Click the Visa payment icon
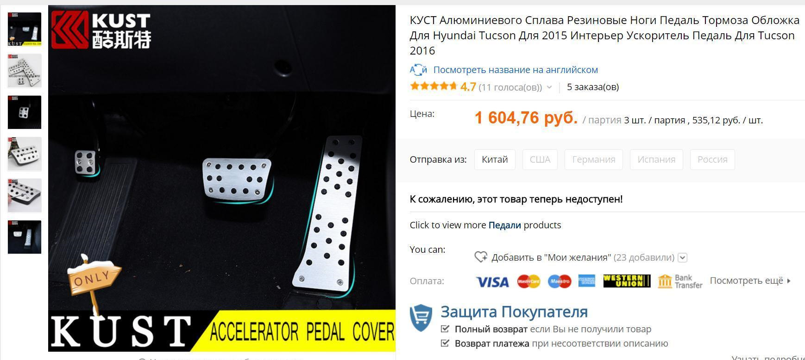This screenshot has height=360, width=805. 492,281
